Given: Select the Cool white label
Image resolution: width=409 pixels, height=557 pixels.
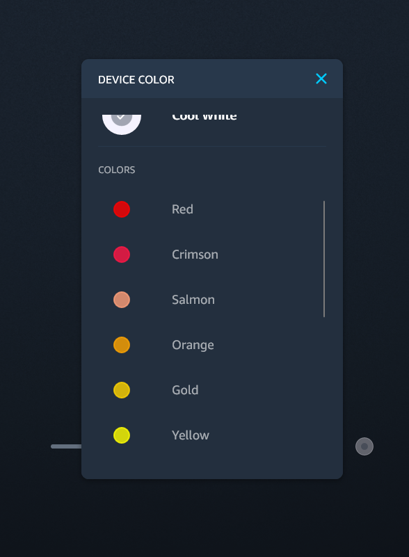Looking at the screenshot, I should (x=205, y=118).
